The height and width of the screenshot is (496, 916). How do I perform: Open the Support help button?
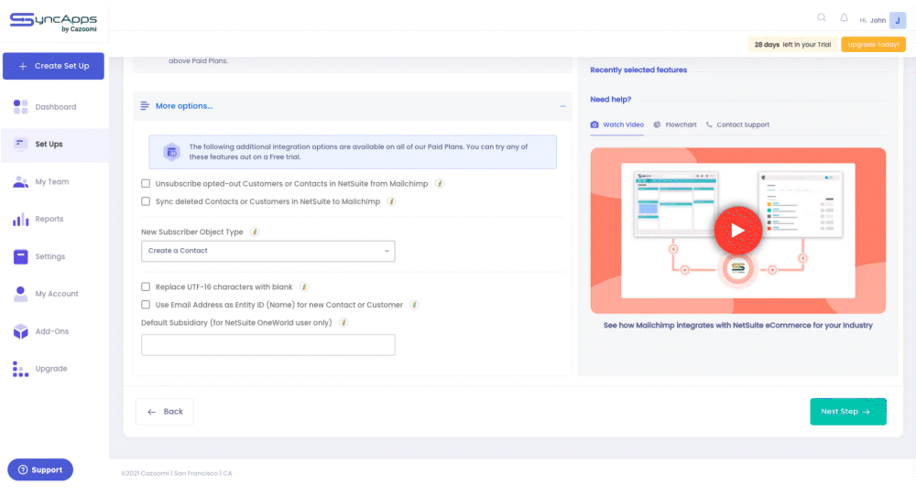click(40, 469)
